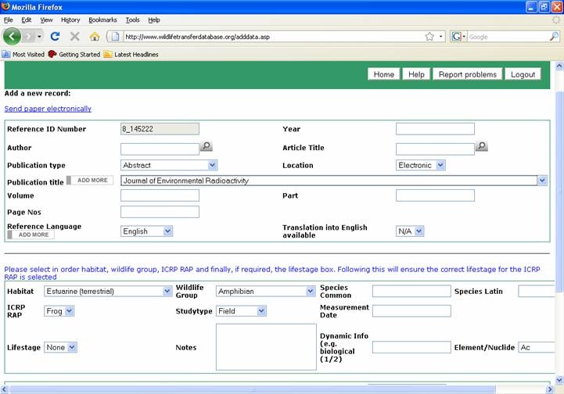This screenshot has height=394, width=564.
Task: Click the URL address bar
Action: click(273, 37)
